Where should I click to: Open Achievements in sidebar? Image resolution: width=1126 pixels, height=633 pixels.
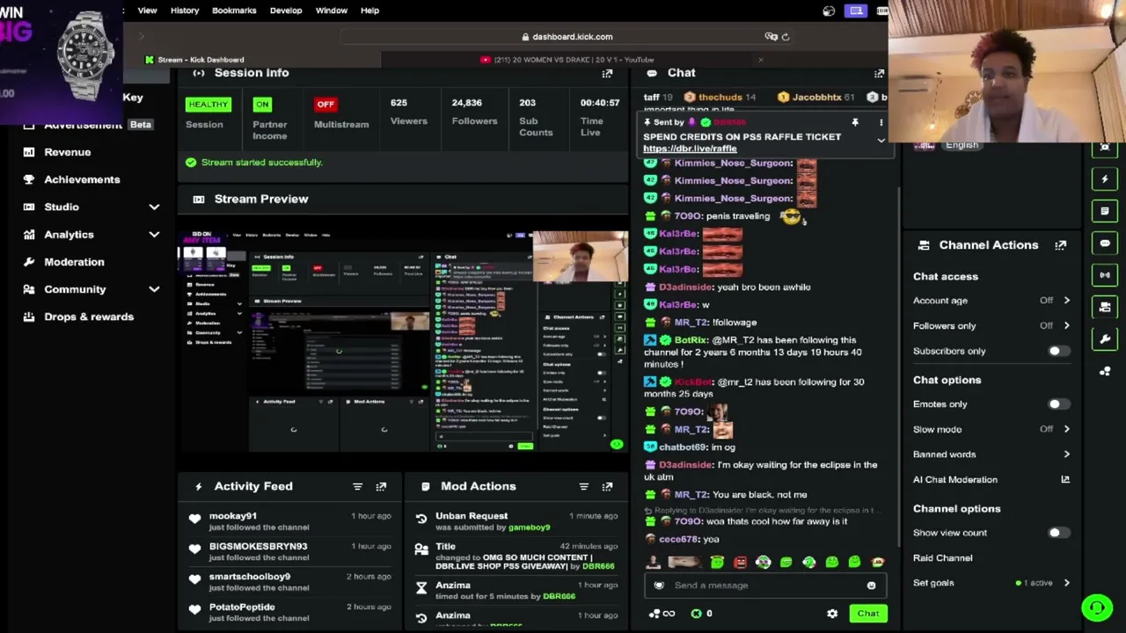[82, 179]
